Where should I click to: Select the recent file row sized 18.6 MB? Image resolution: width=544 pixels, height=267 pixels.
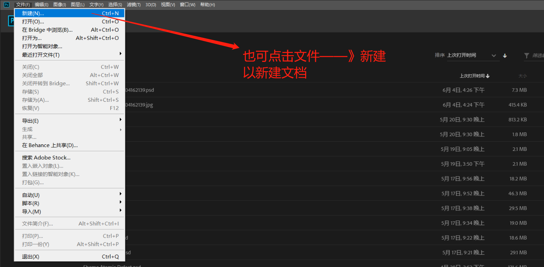335,238
